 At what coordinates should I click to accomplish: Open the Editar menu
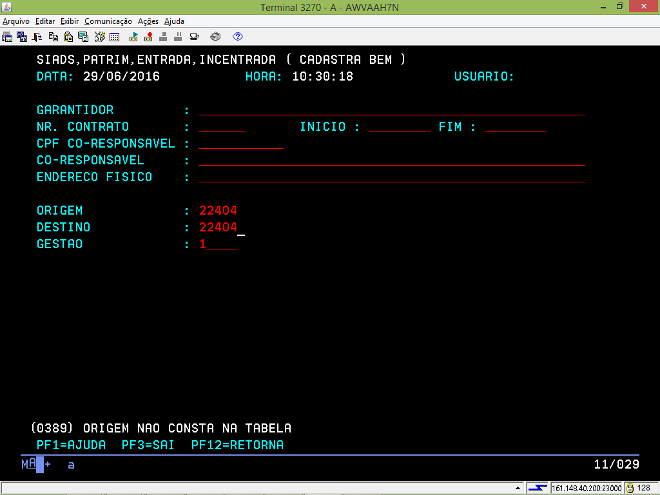tap(45, 21)
